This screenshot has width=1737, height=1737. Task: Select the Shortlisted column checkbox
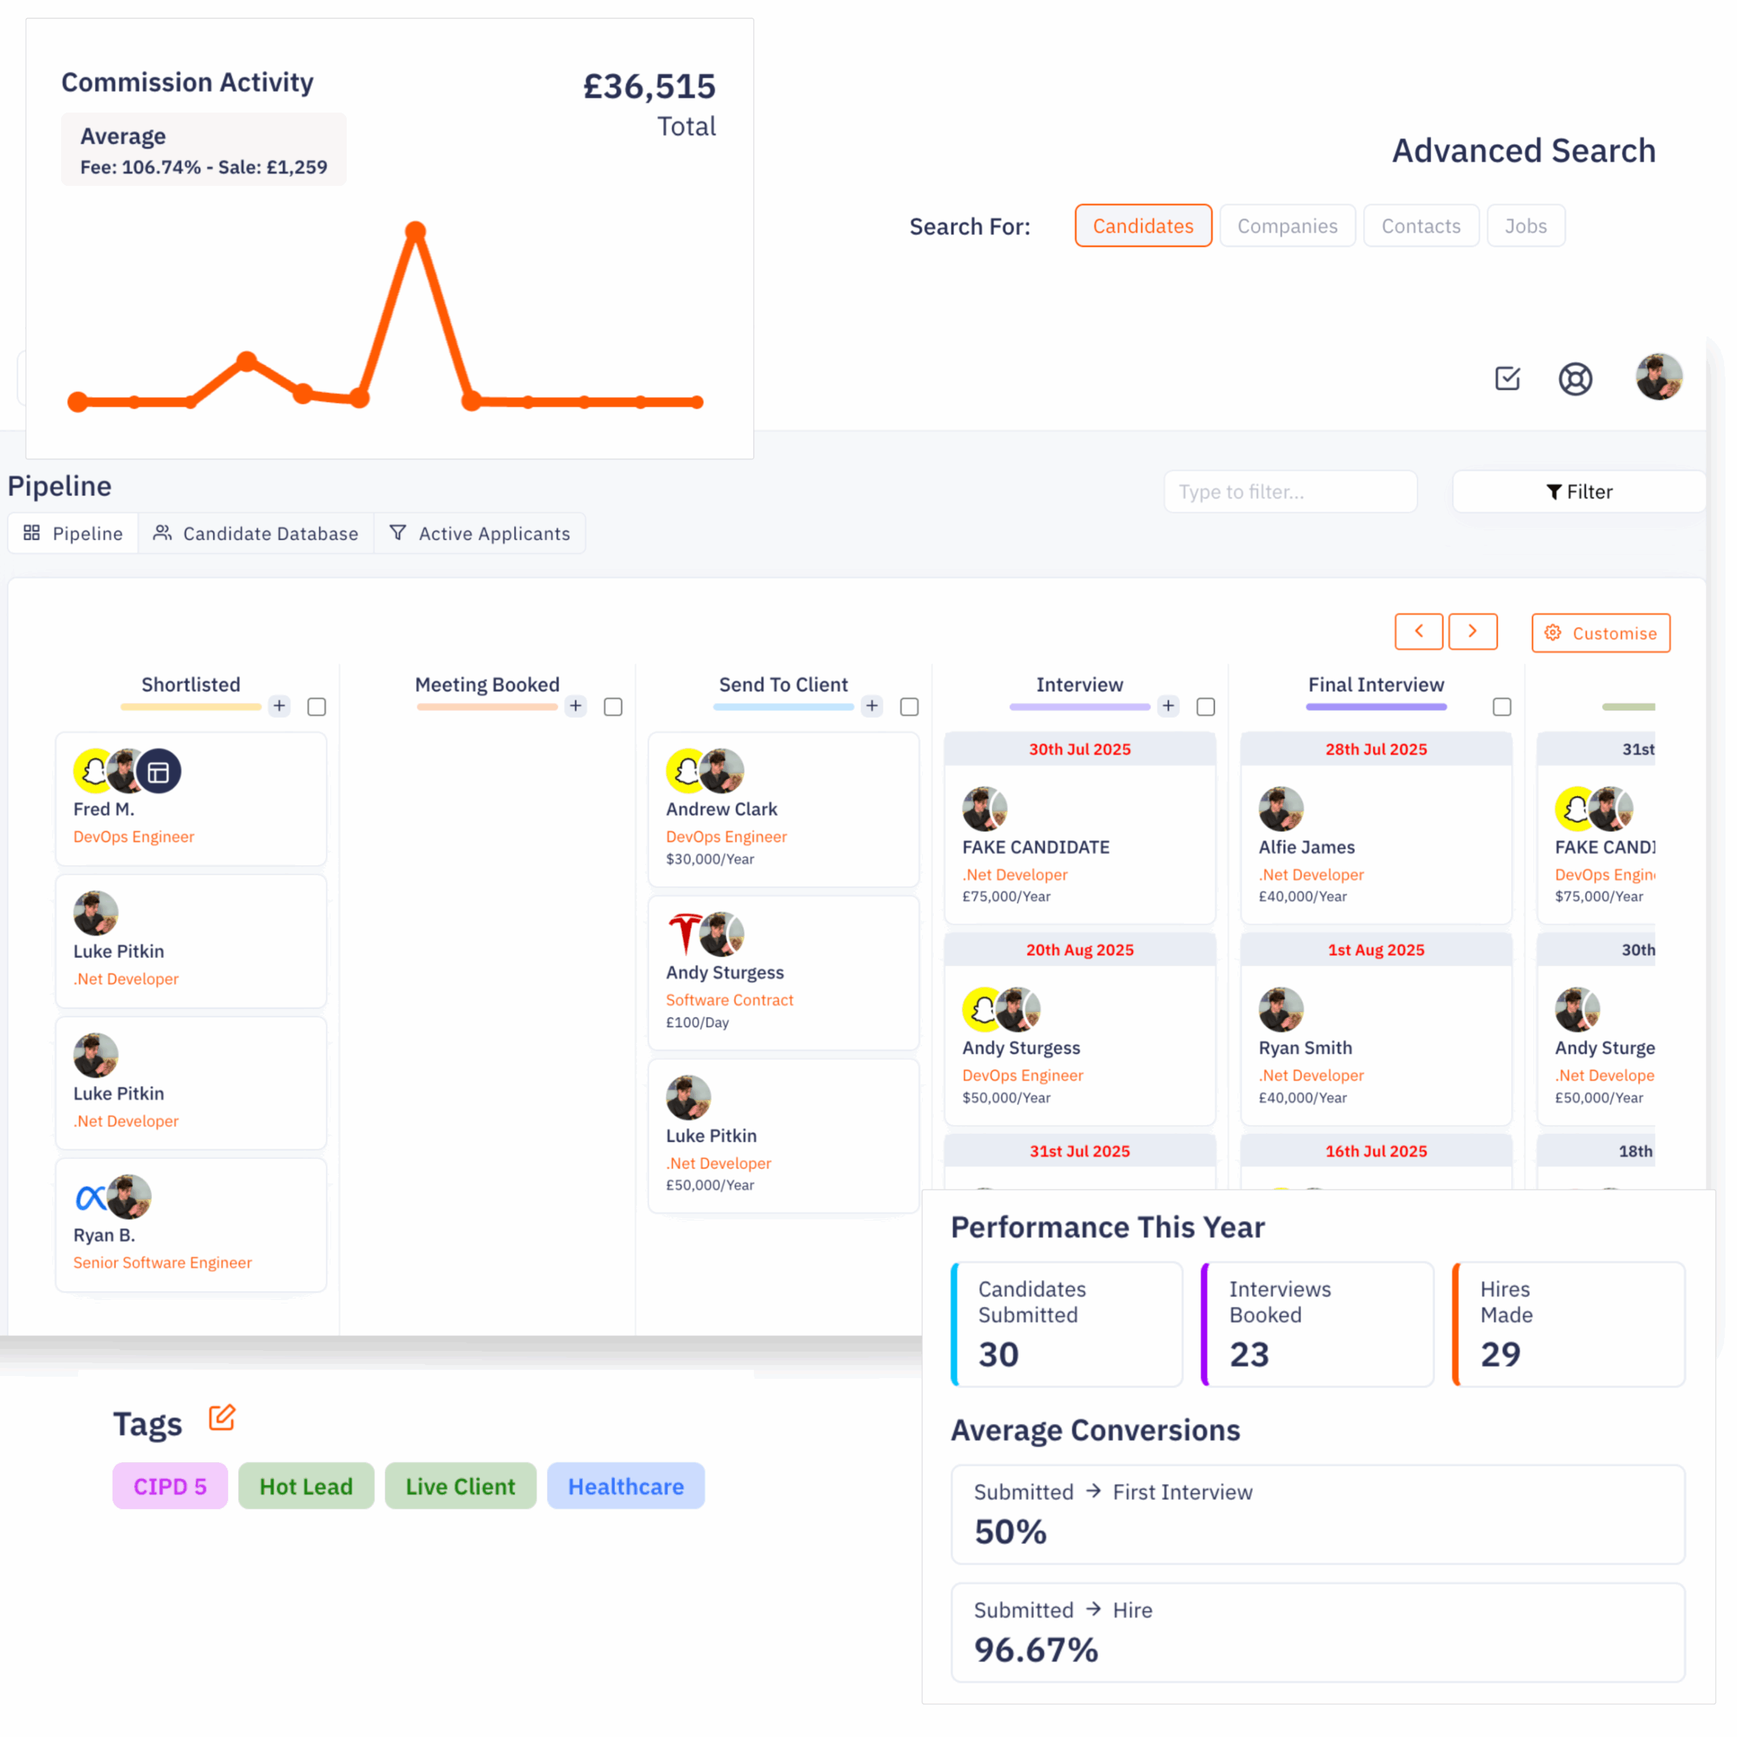click(x=316, y=706)
